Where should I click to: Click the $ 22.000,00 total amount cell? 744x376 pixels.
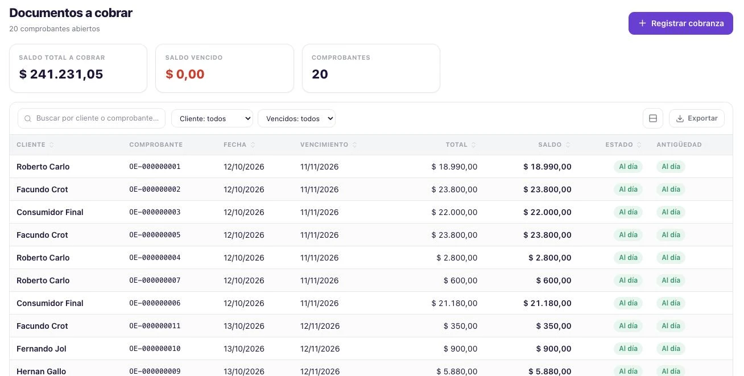[x=454, y=212]
